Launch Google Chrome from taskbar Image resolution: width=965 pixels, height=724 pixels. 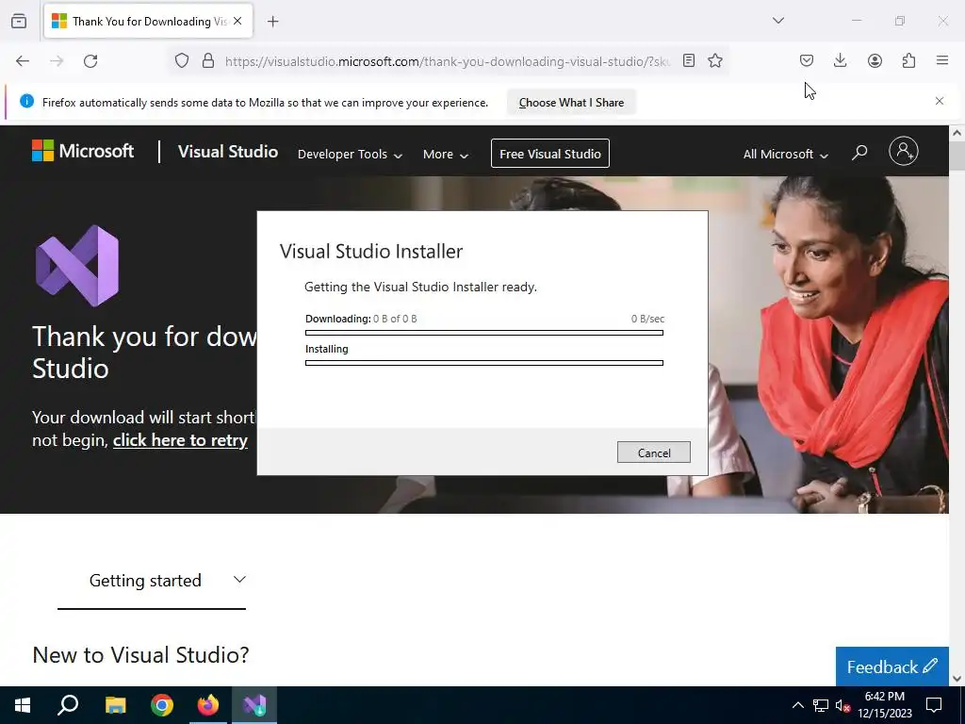coord(162,705)
